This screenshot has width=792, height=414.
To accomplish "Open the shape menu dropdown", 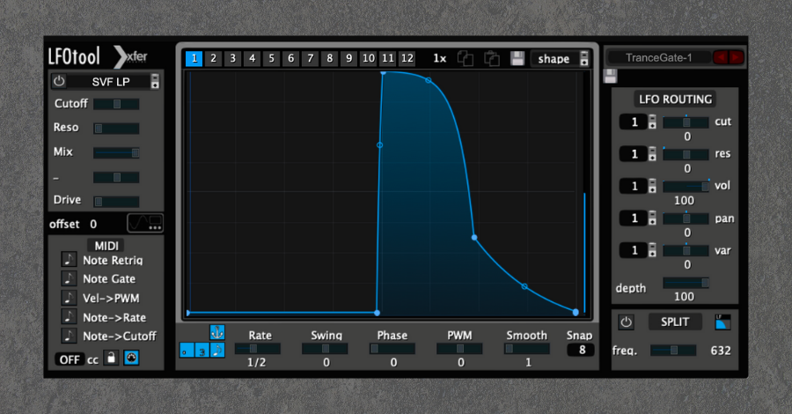I will point(584,59).
